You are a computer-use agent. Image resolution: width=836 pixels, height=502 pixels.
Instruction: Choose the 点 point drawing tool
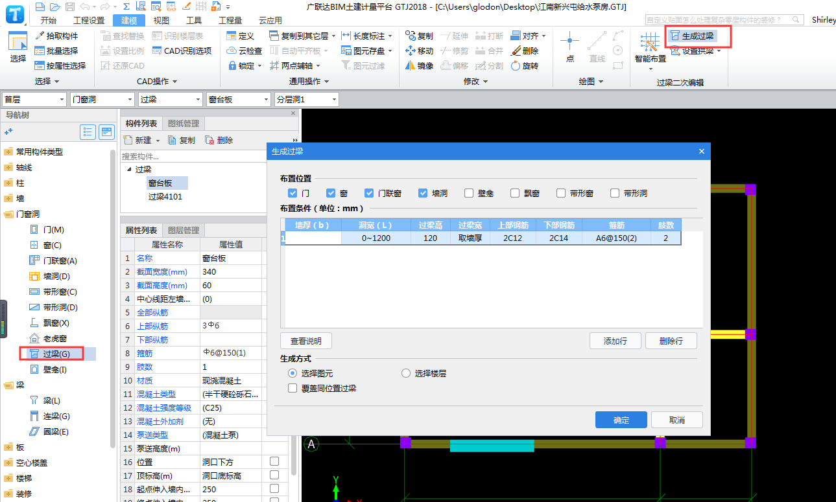tap(569, 47)
